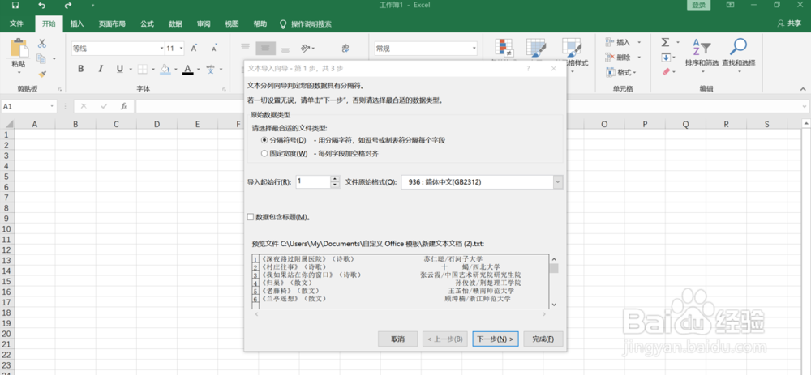Click the AutoSum sigma icon

(666, 42)
